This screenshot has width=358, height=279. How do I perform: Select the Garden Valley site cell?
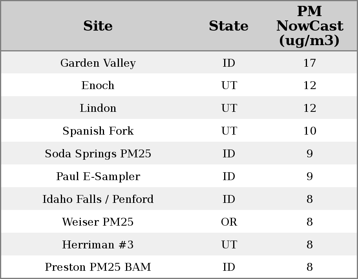pyautogui.click(x=98, y=63)
